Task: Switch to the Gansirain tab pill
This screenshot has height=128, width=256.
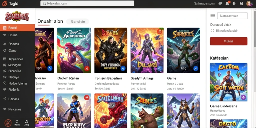Action: point(78,21)
